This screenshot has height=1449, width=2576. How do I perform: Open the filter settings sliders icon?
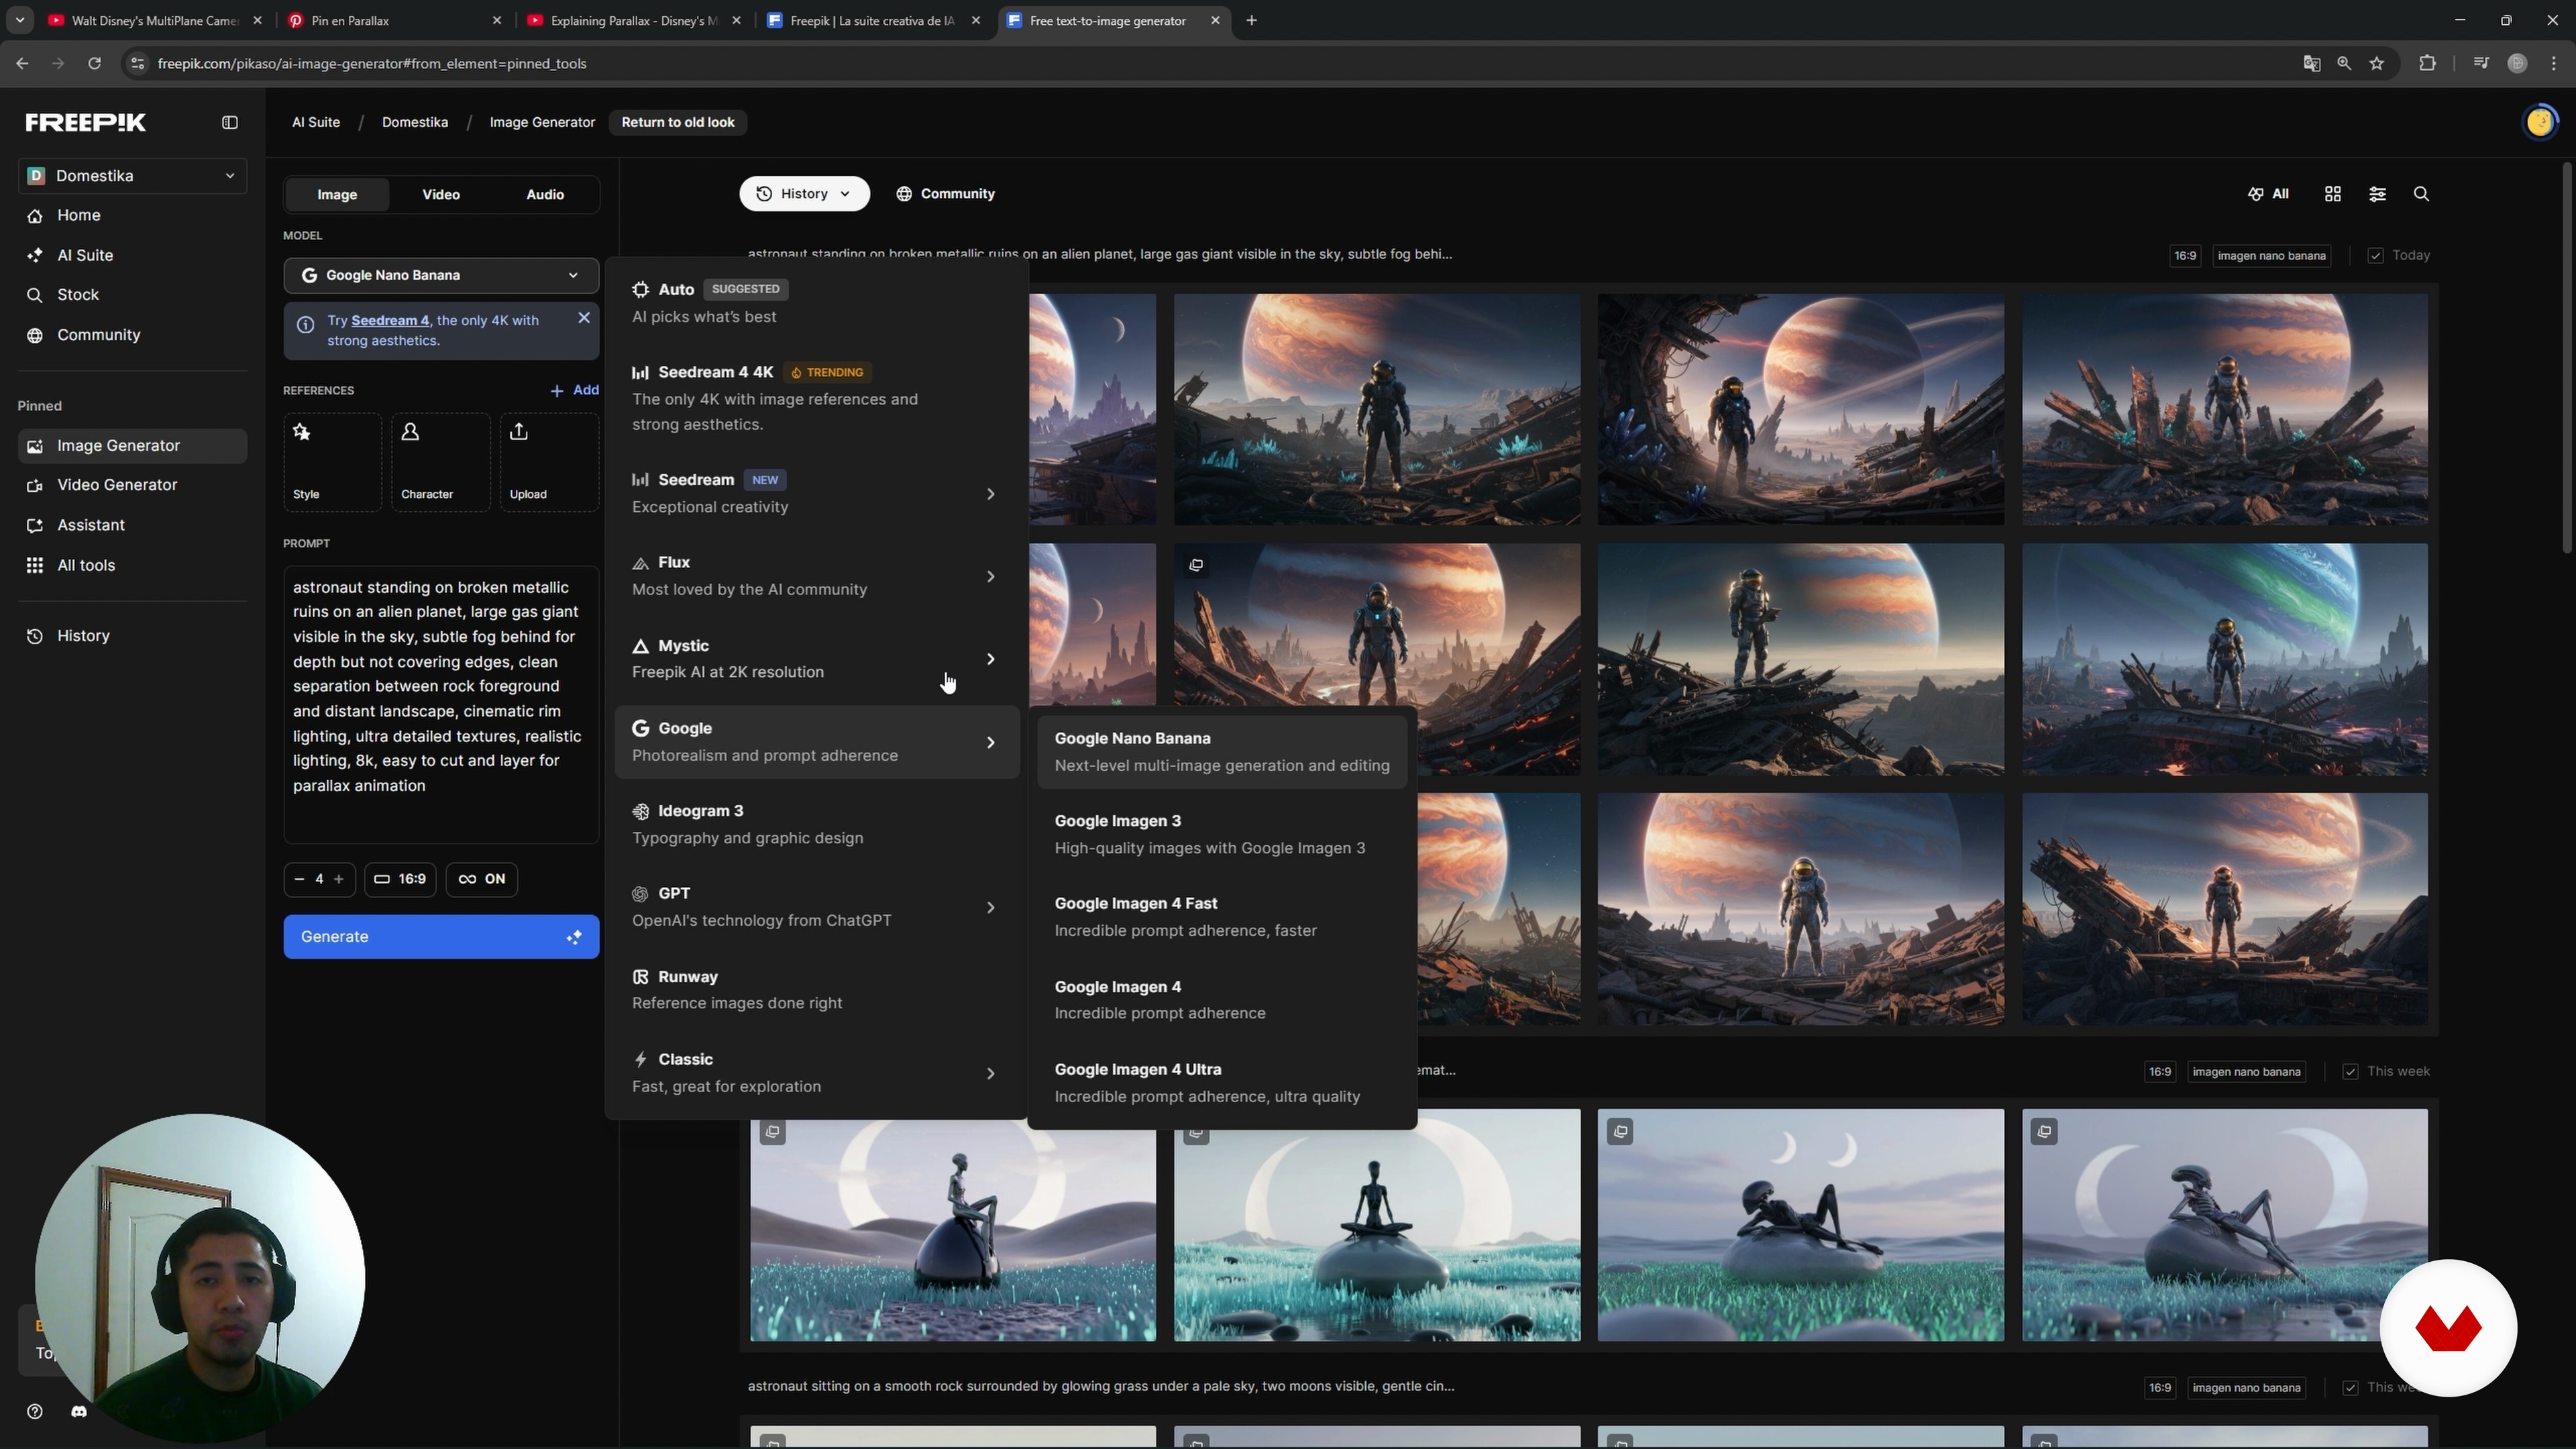pyautogui.click(x=2377, y=194)
